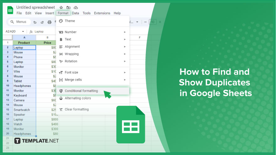Image resolution: width=276 pixels, height=155 pixels.
Task: Click the Clear formatting icon
Action: click(x=61, y=110)
